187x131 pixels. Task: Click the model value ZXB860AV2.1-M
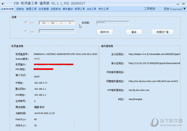[x=65, y=54]
